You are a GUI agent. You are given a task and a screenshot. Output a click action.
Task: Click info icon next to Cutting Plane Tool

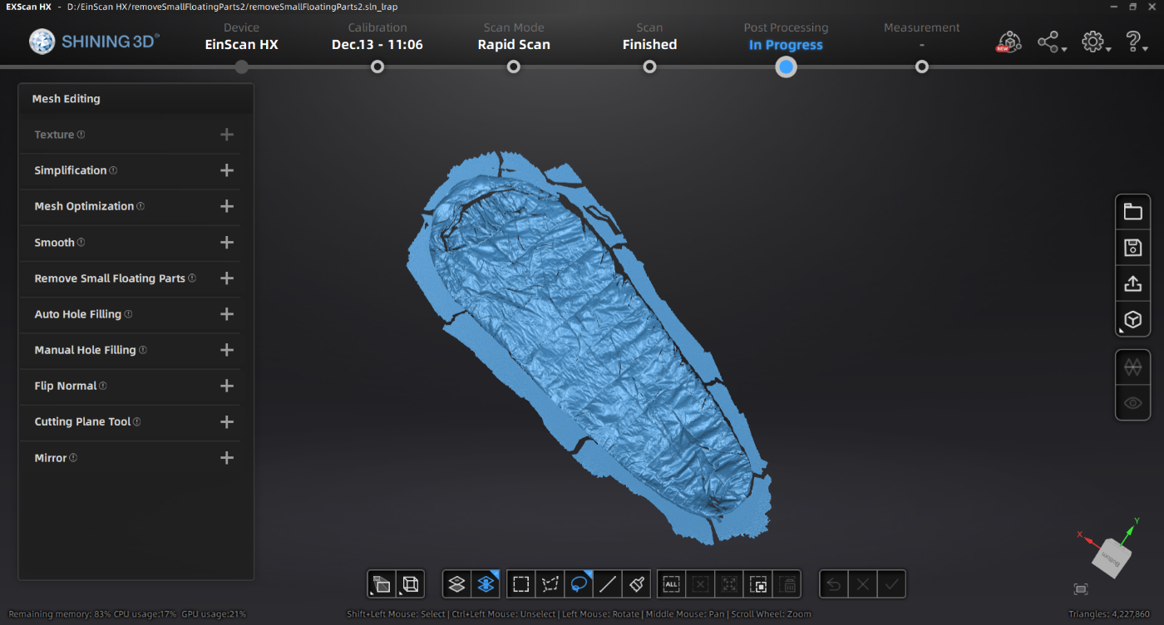(x=136, y=421)
